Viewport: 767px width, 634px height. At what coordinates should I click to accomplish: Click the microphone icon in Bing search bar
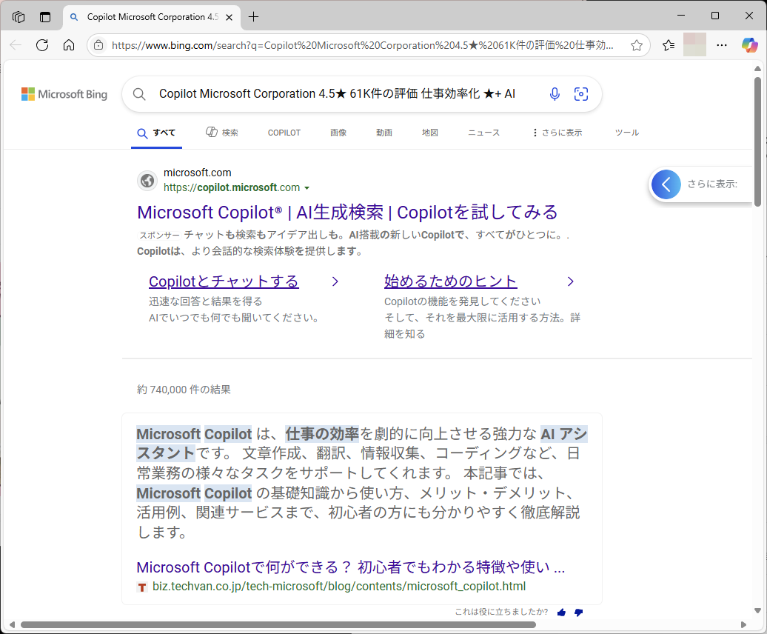[x=554, y=93]
